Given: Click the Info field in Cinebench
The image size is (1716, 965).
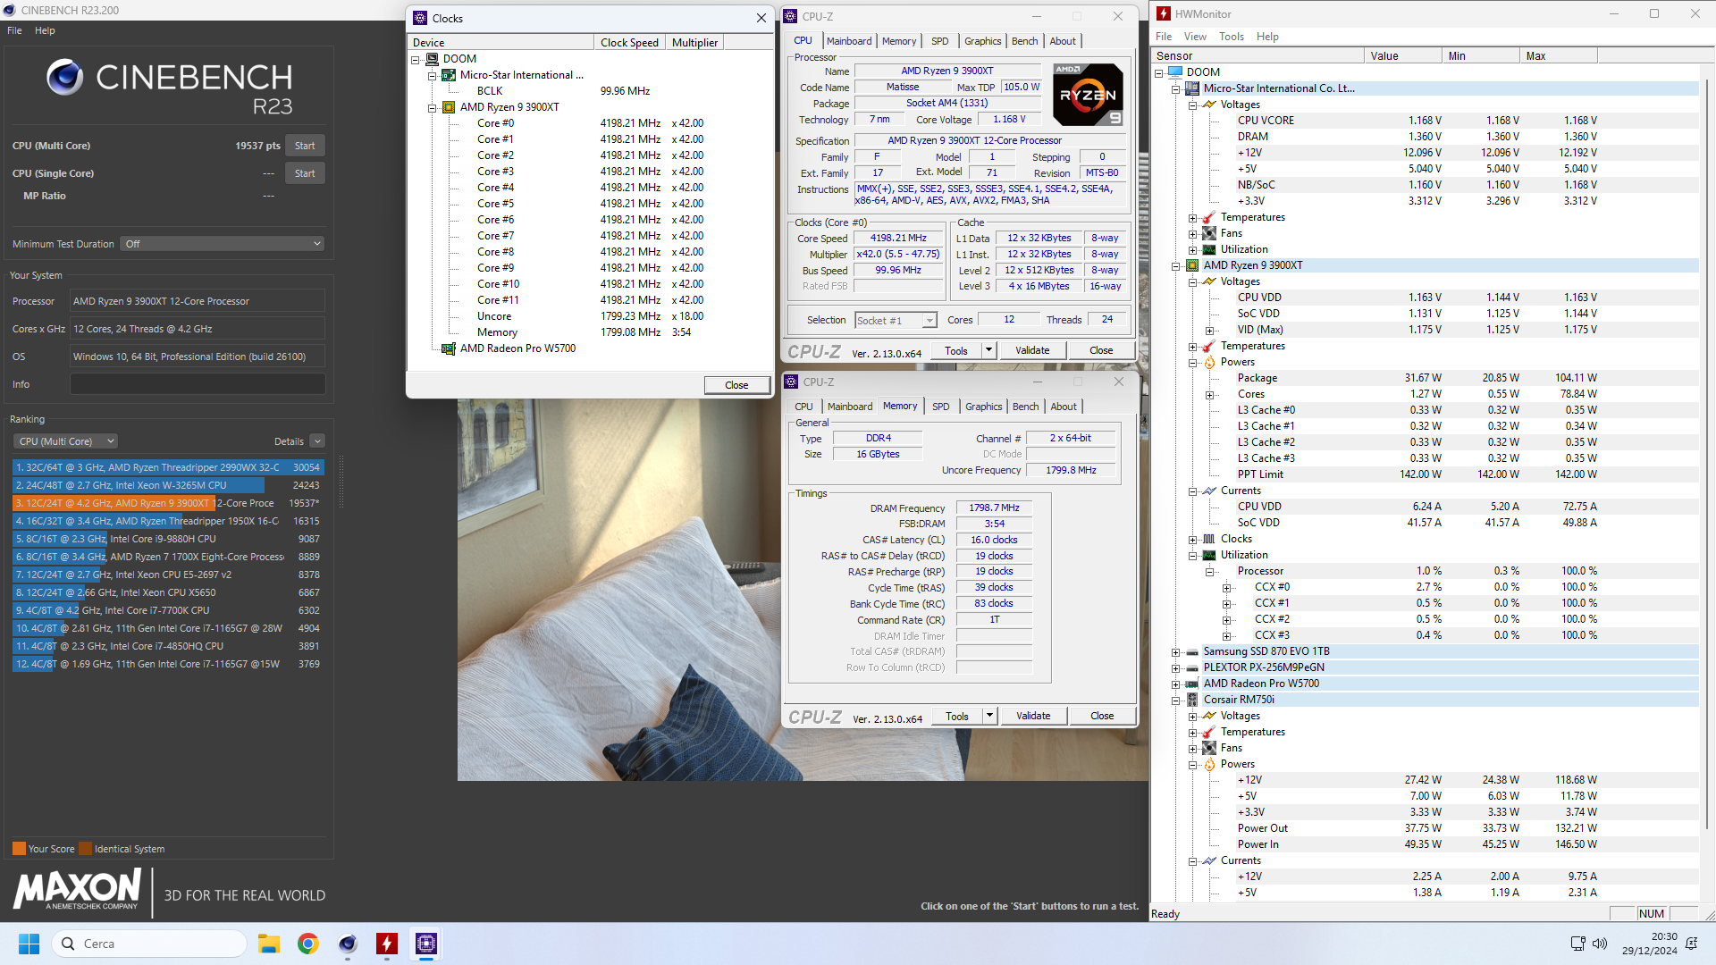Looking at the screenshot, I should click(x=198, y=384).
